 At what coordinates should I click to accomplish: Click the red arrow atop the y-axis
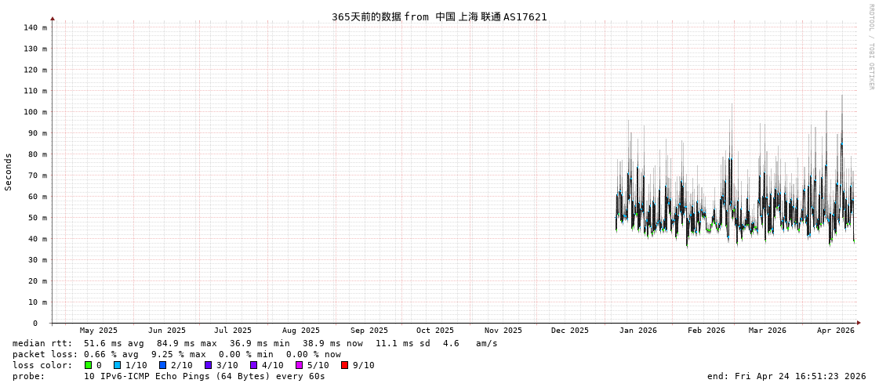click(53, 18)
